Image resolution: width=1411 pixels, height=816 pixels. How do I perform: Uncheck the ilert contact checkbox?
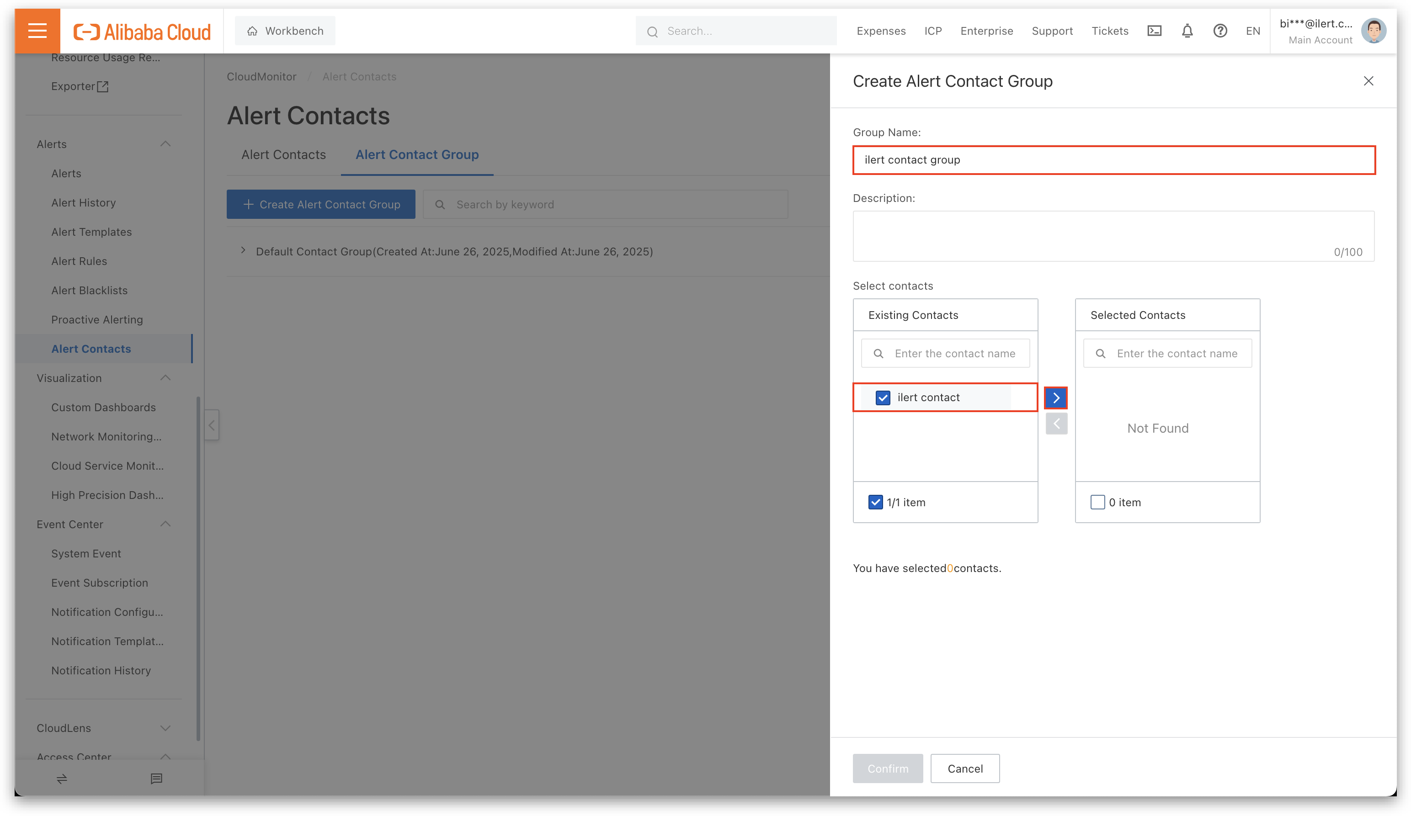pos(883,397)
